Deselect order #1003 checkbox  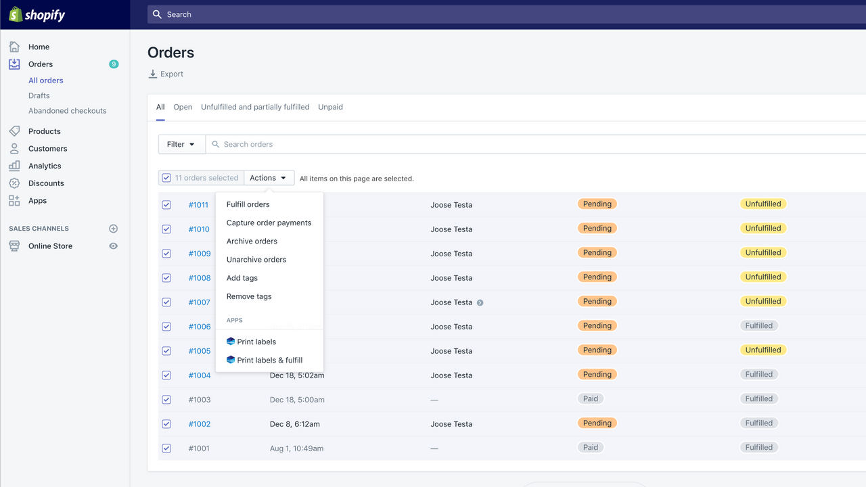click(x=166, y=400)
